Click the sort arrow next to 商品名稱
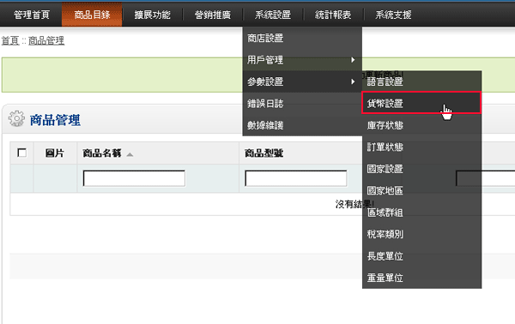 pyautogui.click(x=130, y=154)
